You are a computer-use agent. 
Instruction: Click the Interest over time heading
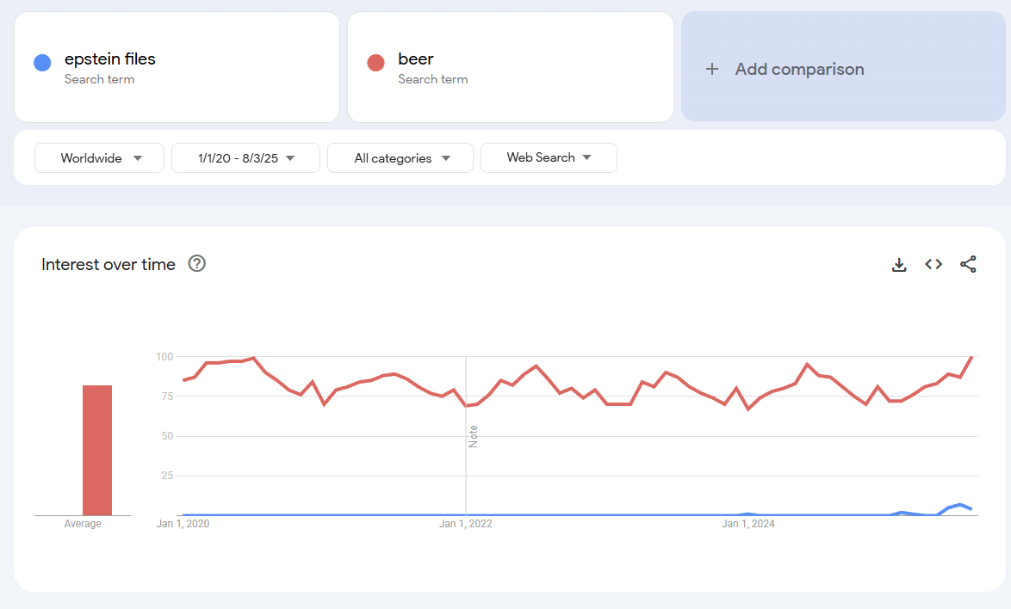click(109, 265)
